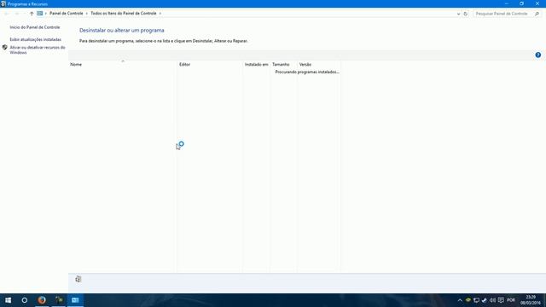Click the third pinned app on taskbar
The width and height of the screenshot is (546, 307).
[59, 300]
